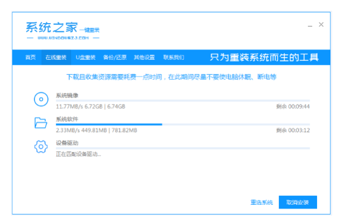
Task: Click the 系统软件 download progress bar
Action: (183, 124)
